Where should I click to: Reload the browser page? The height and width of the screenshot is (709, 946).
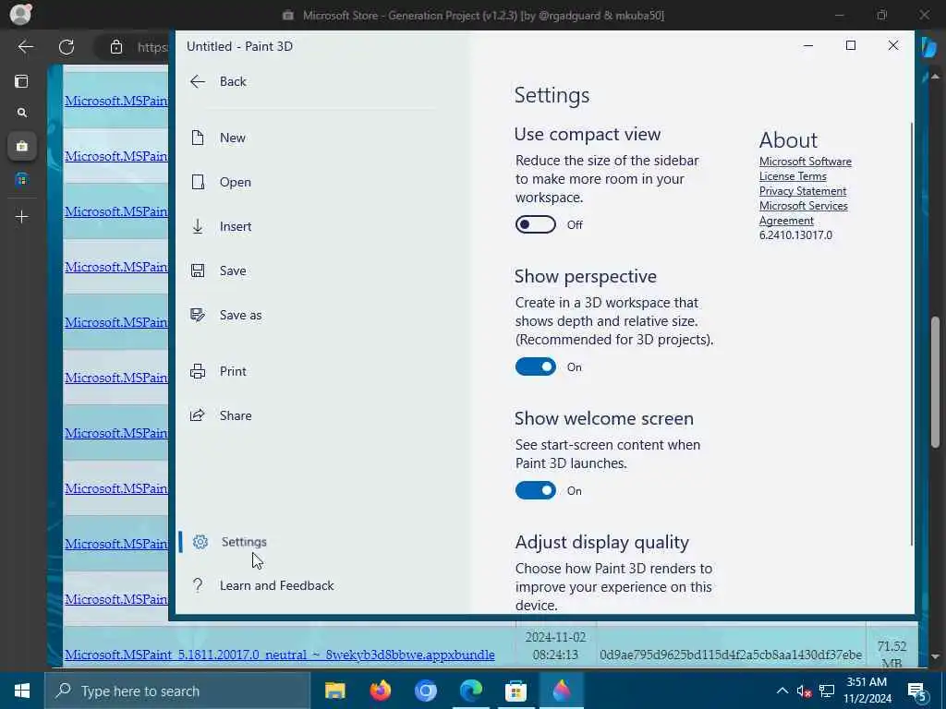coord(67,47)
